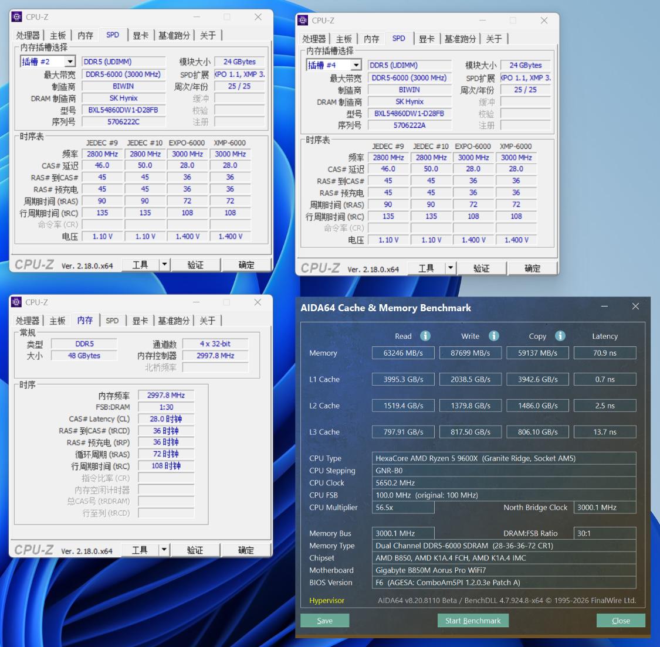
Task: Click the CPU-Z app icon on top-left window titlebar
Action: (18, 17)
